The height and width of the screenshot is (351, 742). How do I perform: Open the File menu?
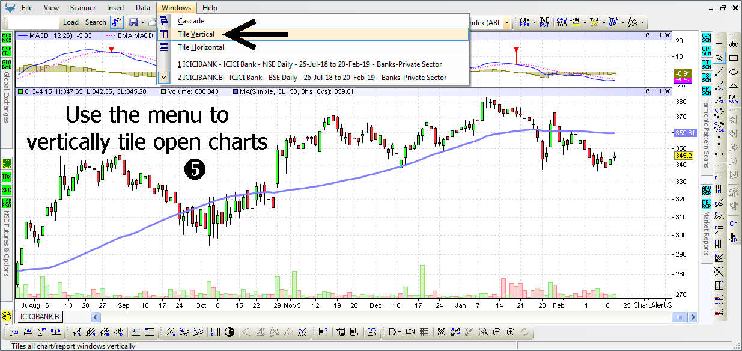click(x=27, y=8)
